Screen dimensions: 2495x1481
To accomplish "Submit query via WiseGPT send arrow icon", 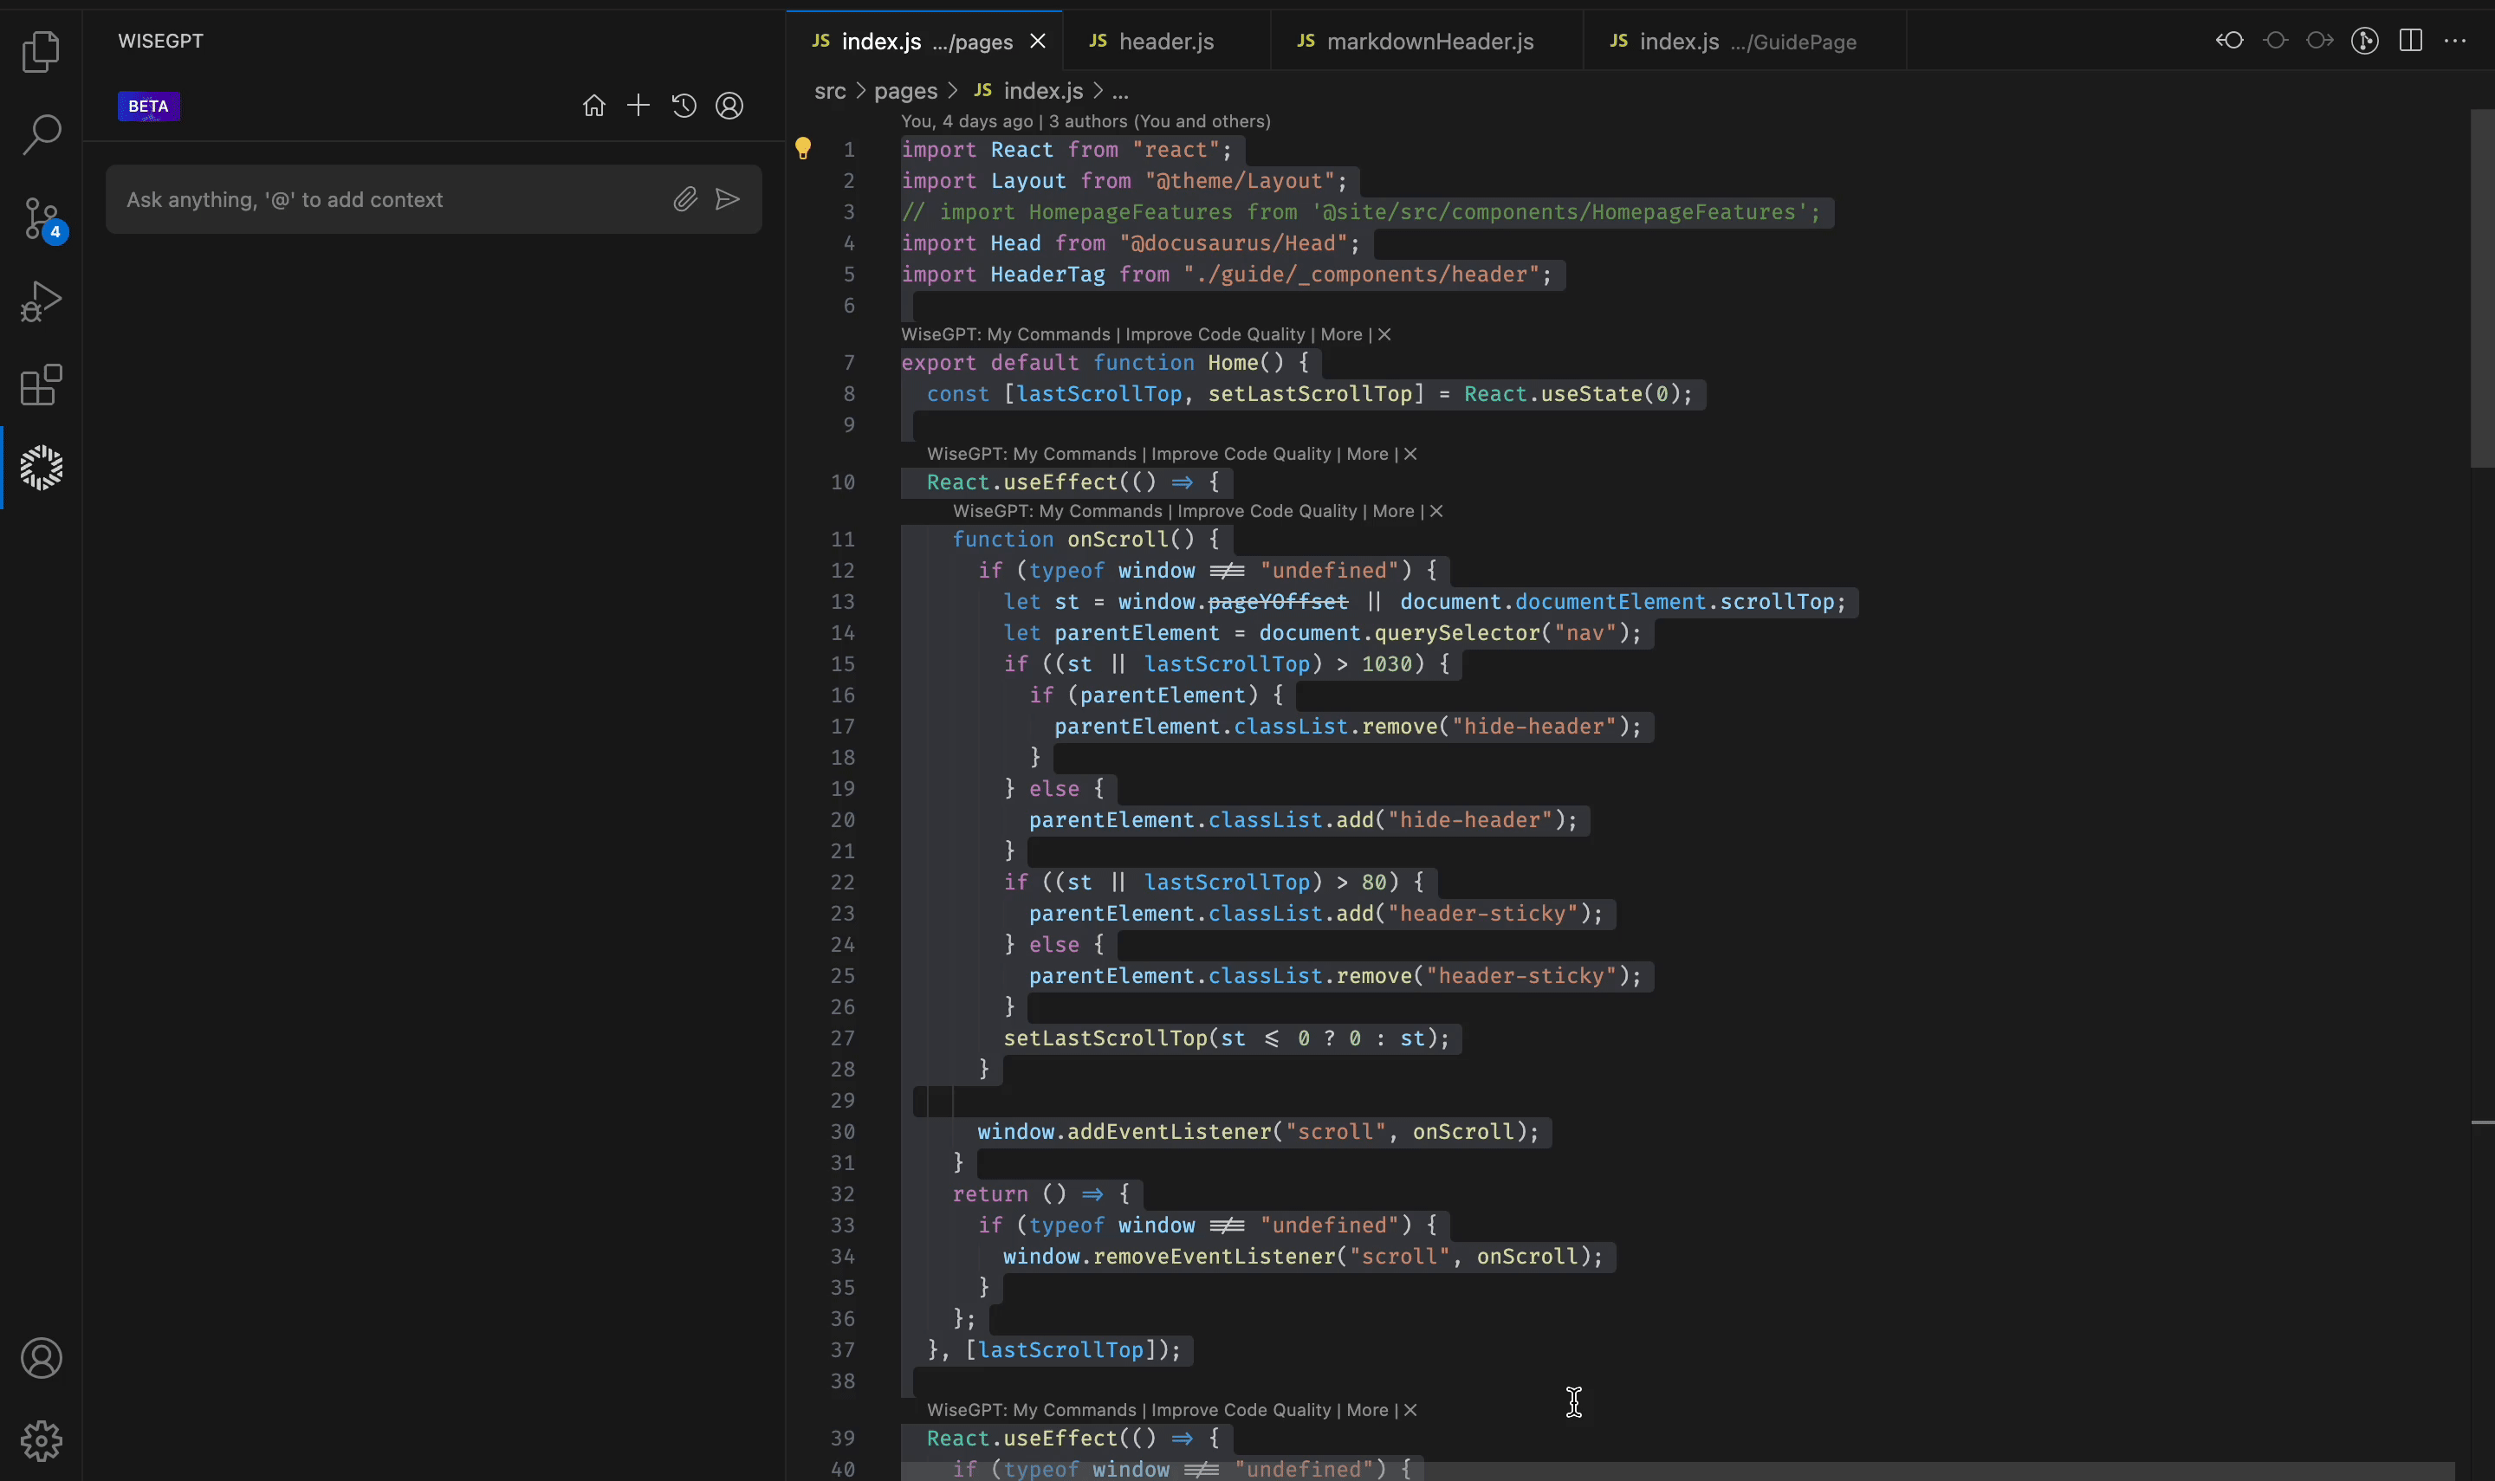I will point(727,199).
